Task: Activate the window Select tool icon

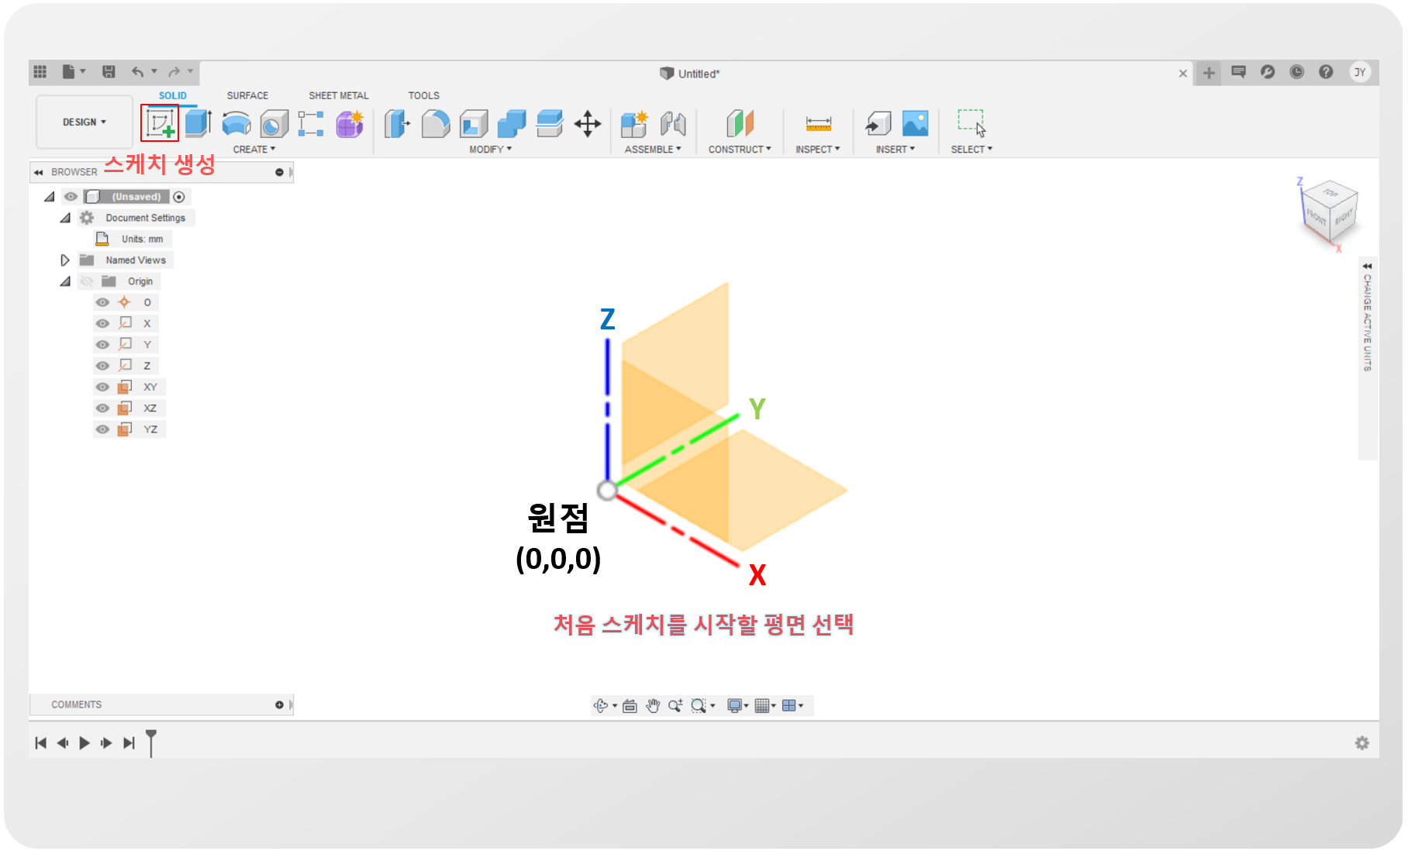Action: click(971, 123)
